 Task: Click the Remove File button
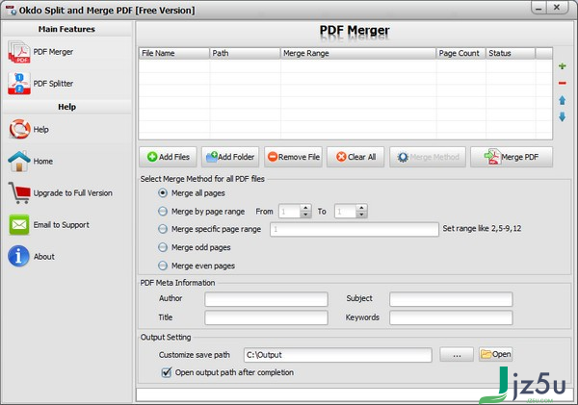293,157
